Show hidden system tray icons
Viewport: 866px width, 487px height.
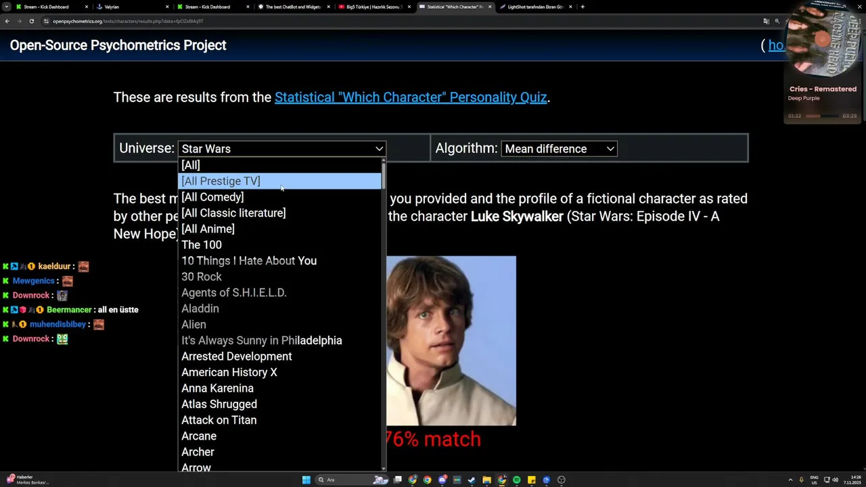790,480
